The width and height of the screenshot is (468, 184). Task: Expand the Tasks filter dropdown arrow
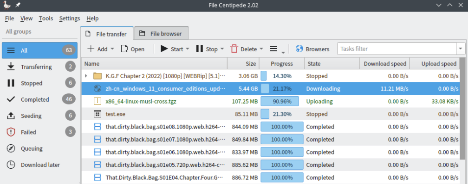tap(461, 49)
